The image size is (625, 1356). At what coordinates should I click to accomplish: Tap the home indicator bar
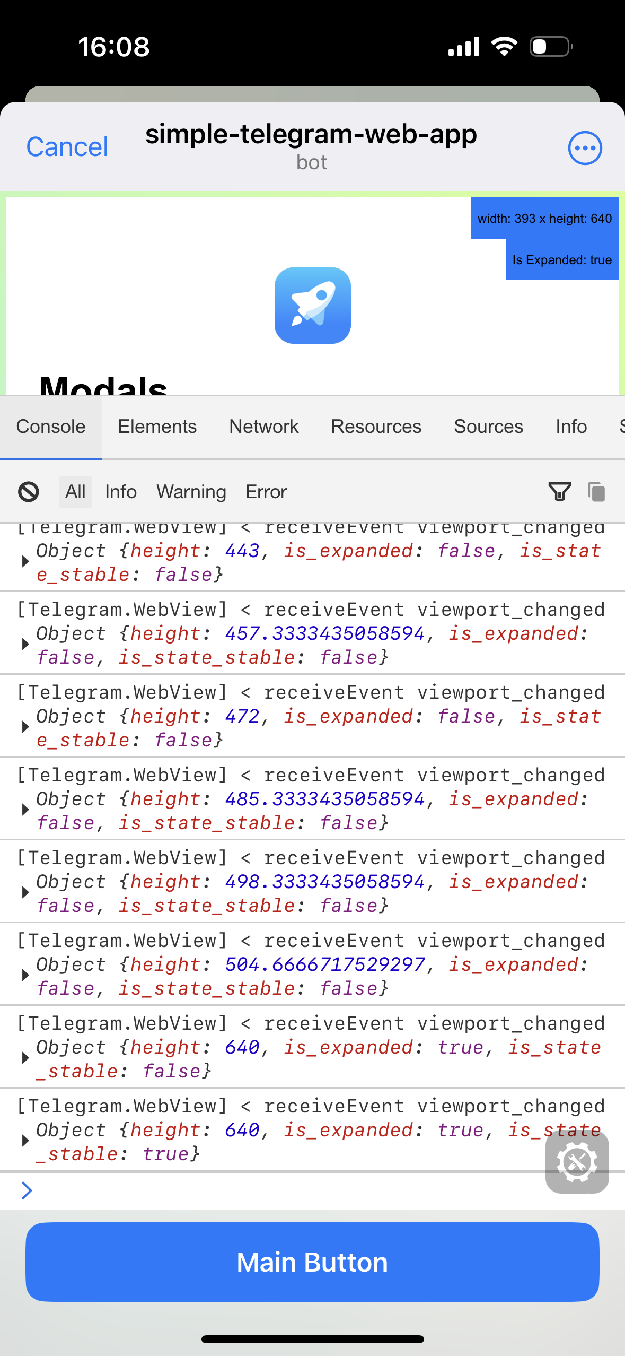(312, 1339)
